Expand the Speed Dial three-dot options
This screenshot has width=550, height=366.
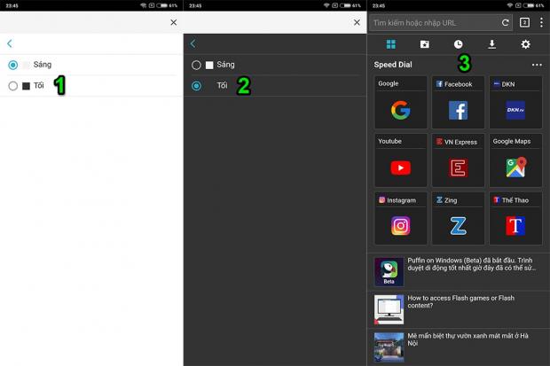tap(536, 65)
